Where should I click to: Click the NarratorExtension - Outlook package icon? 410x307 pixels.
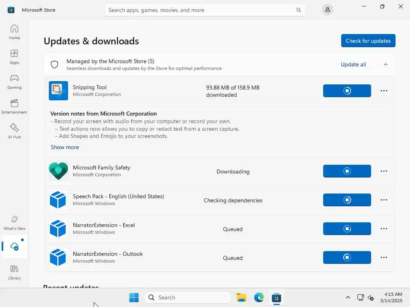coord(58,257)
